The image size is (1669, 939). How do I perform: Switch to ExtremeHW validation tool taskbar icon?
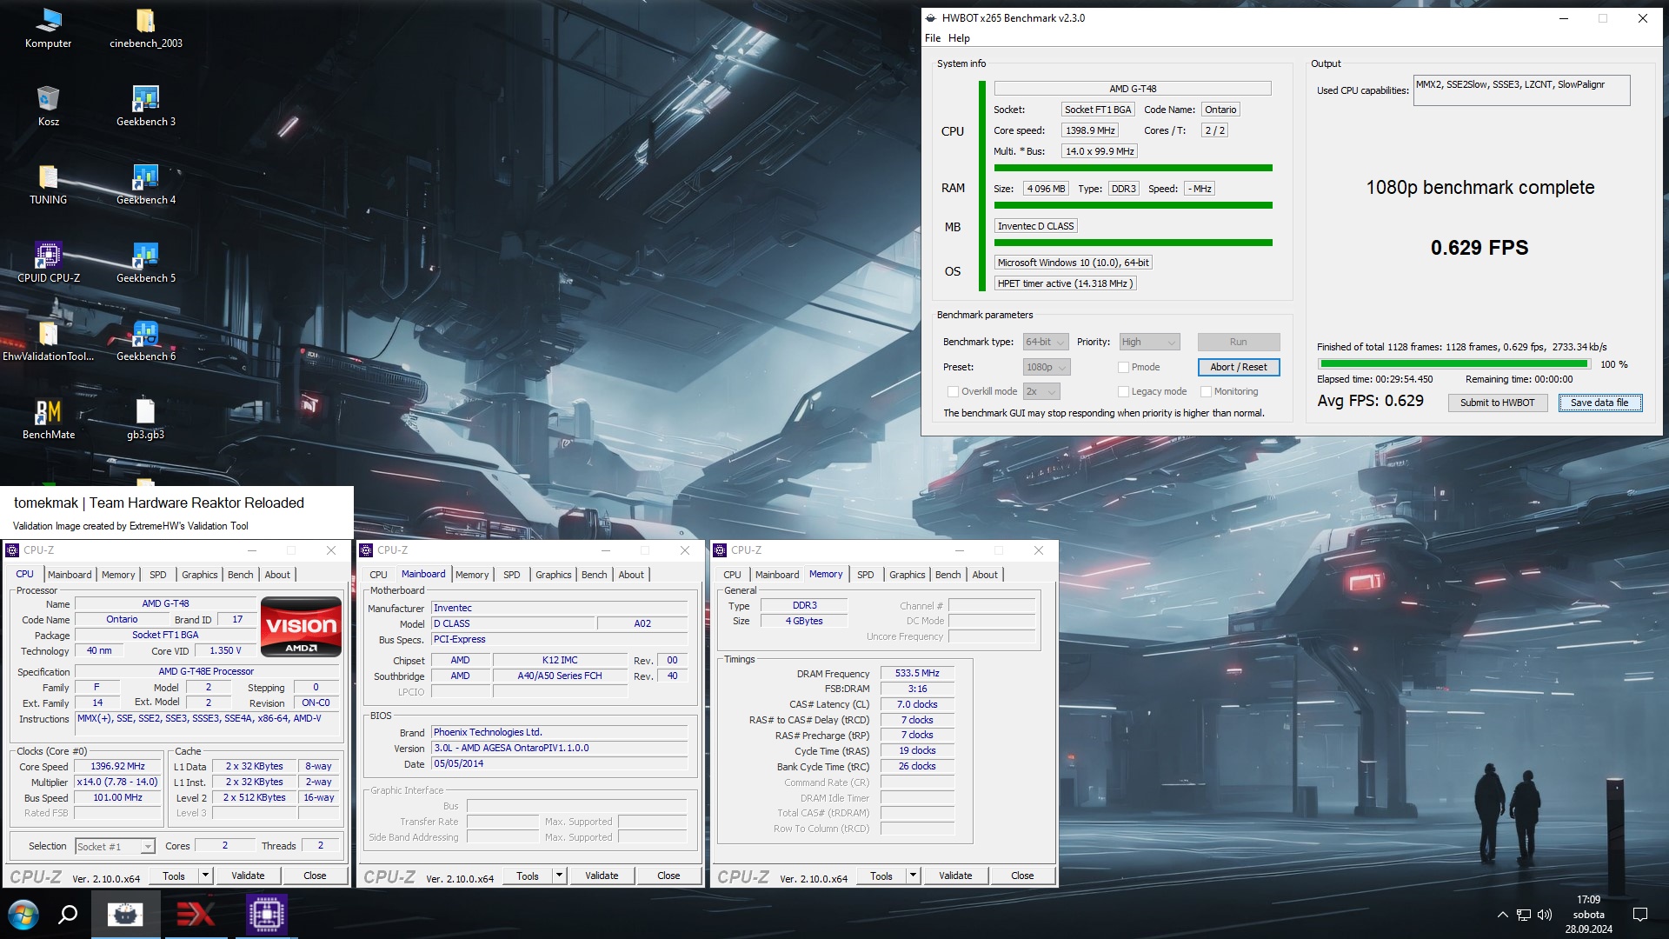[196, 915]
